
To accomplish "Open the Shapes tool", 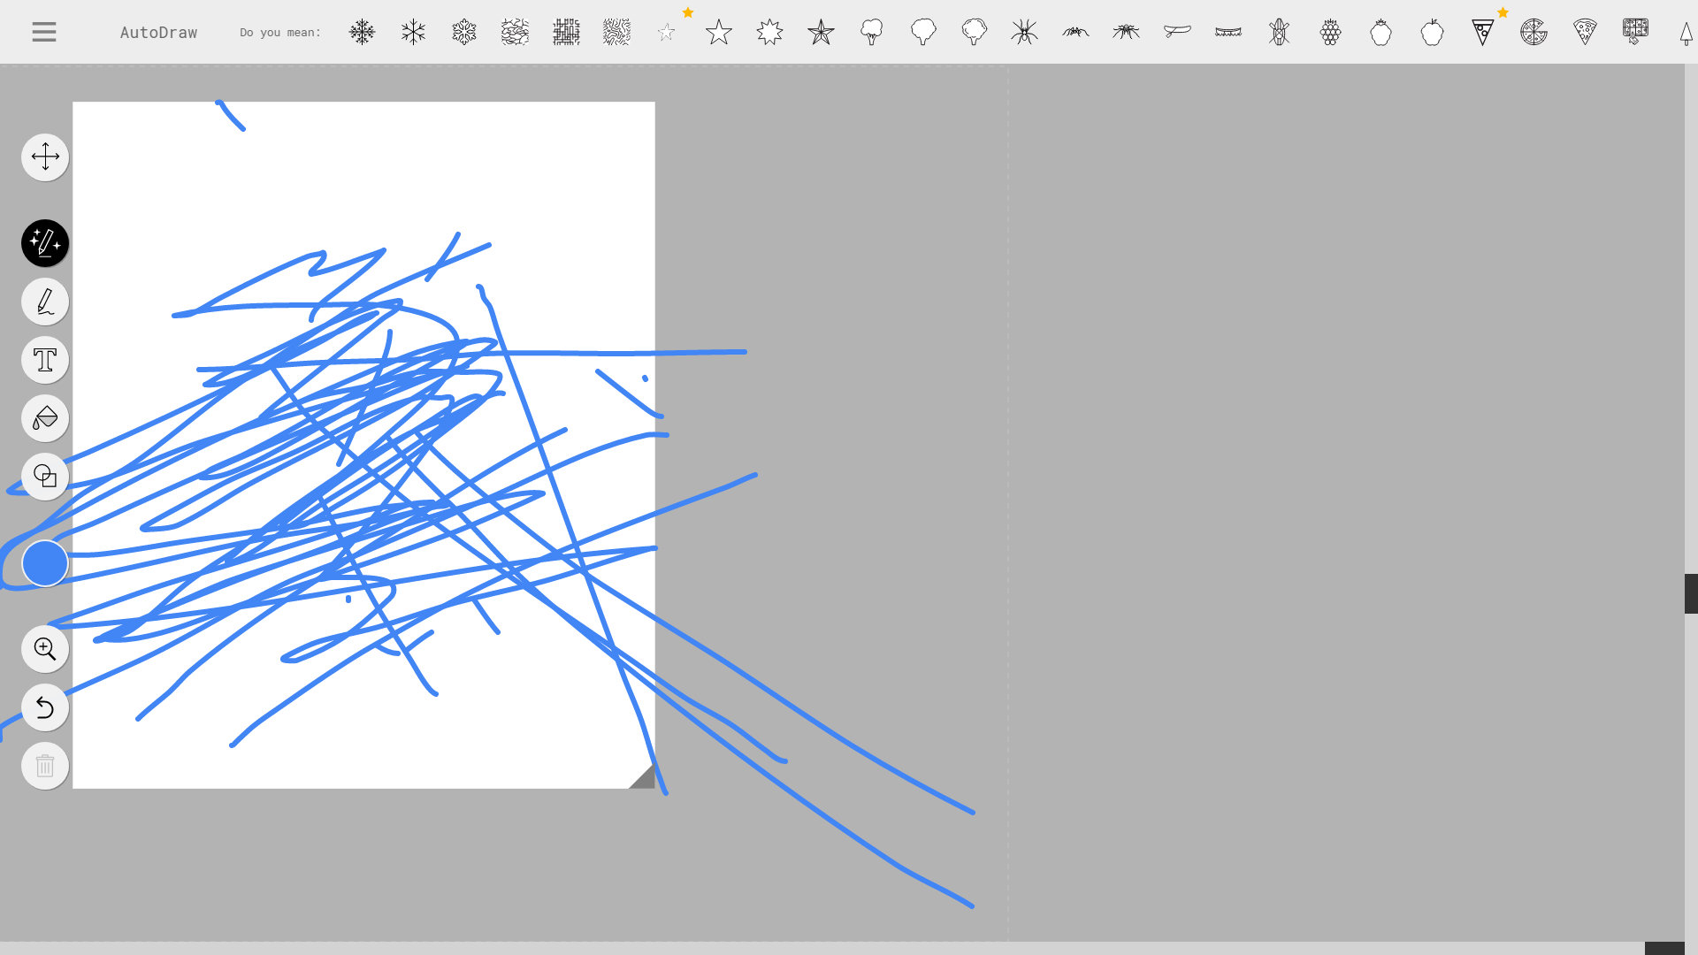I will tap(45, 477).
